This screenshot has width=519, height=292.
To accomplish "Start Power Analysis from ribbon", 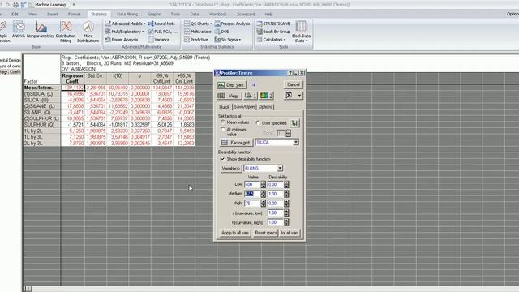I will point(121,40).
